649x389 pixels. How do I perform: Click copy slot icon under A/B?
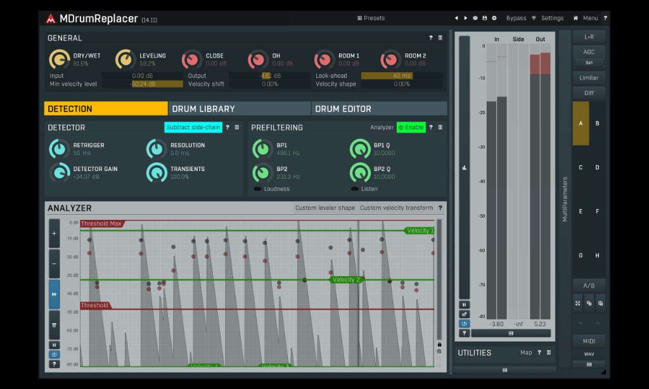point(589,303)
